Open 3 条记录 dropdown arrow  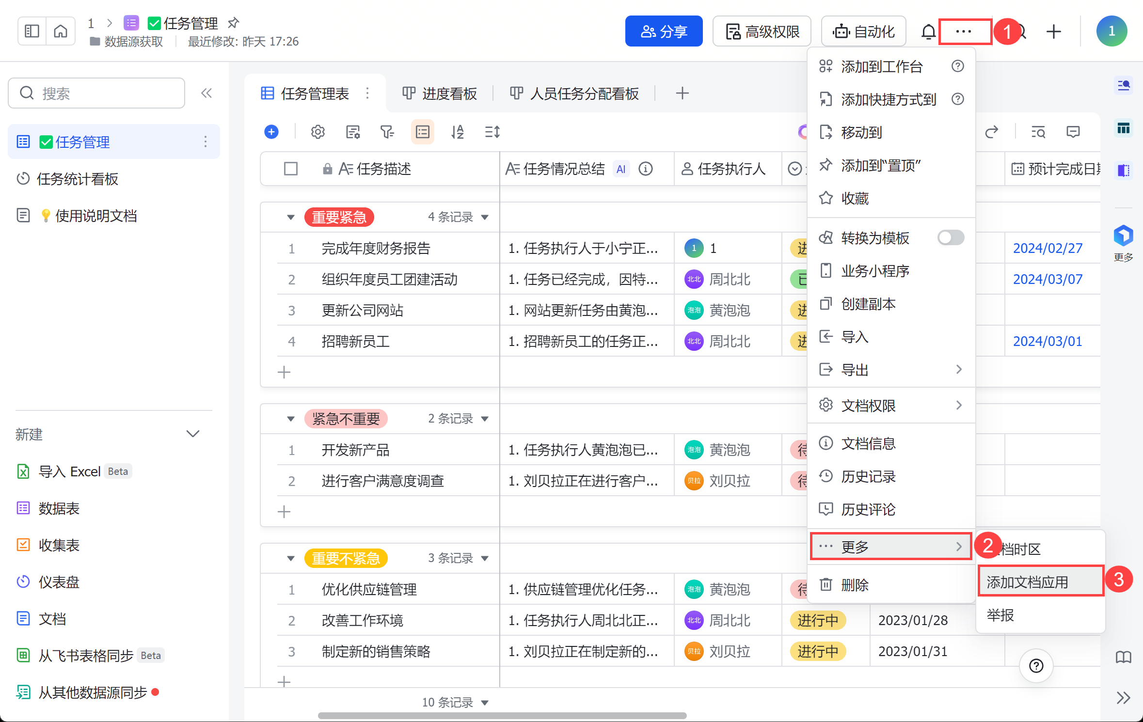(485, 558)
